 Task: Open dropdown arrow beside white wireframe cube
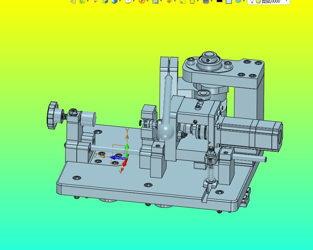coord(134,1)
